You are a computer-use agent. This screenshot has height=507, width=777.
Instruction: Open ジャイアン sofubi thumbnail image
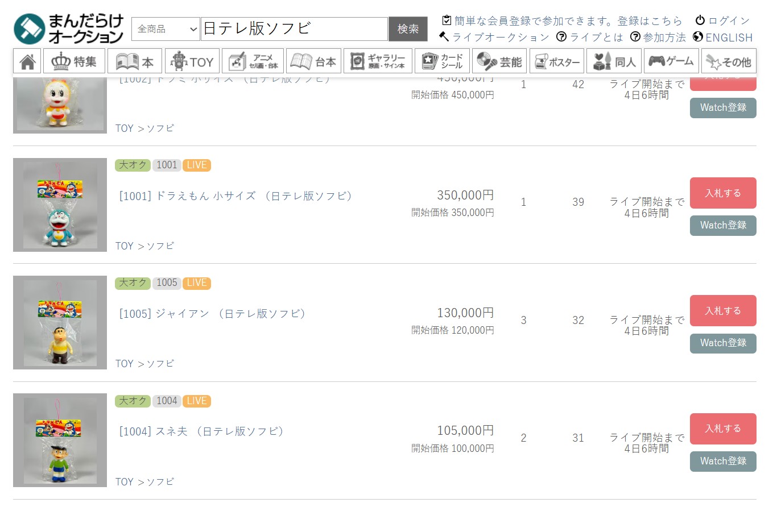click(60, 323)
